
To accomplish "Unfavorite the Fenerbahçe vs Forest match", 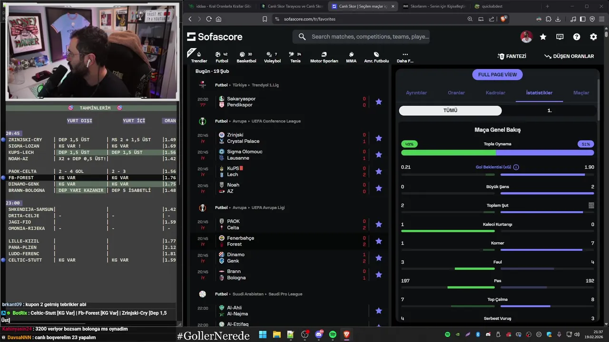I will [x=379, y=241].
